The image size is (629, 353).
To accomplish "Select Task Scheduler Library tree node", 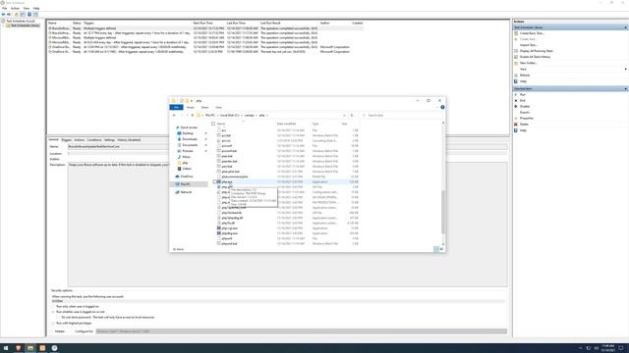I will point(25,25).
